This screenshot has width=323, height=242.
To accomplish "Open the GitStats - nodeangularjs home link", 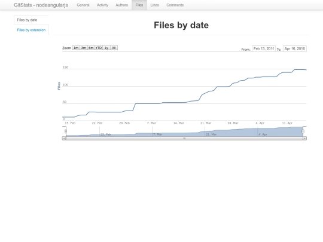I will 41,5.
